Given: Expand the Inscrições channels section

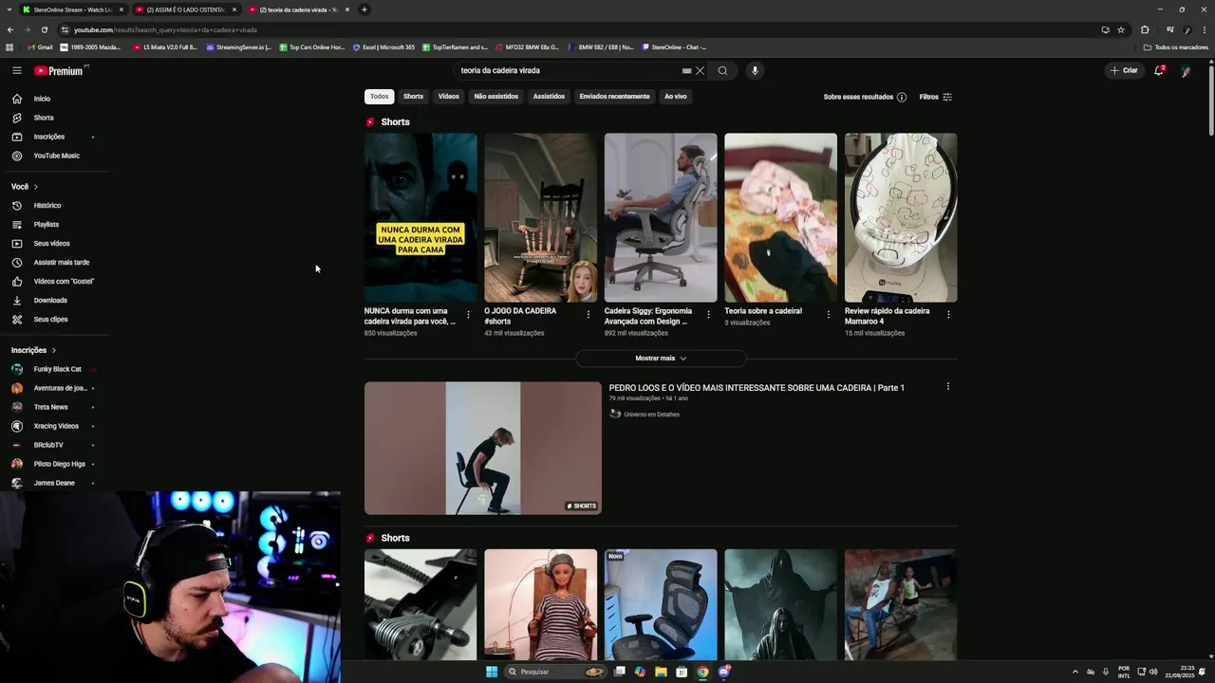Looking at the screenshot, I should [x=34, y=350].
